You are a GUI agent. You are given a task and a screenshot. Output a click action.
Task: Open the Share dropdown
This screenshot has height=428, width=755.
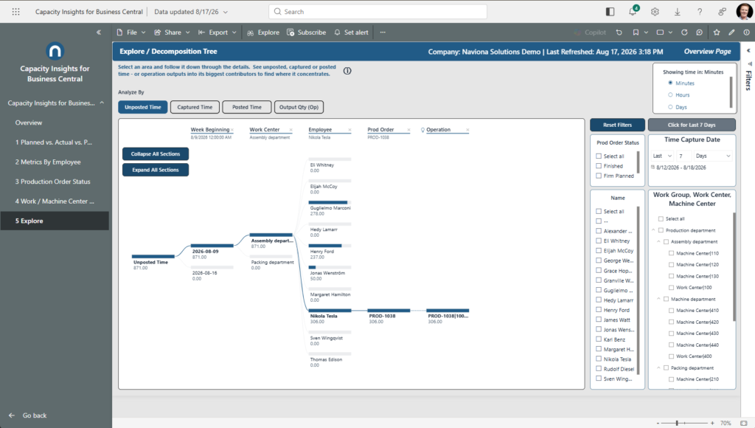coord(172,32)
